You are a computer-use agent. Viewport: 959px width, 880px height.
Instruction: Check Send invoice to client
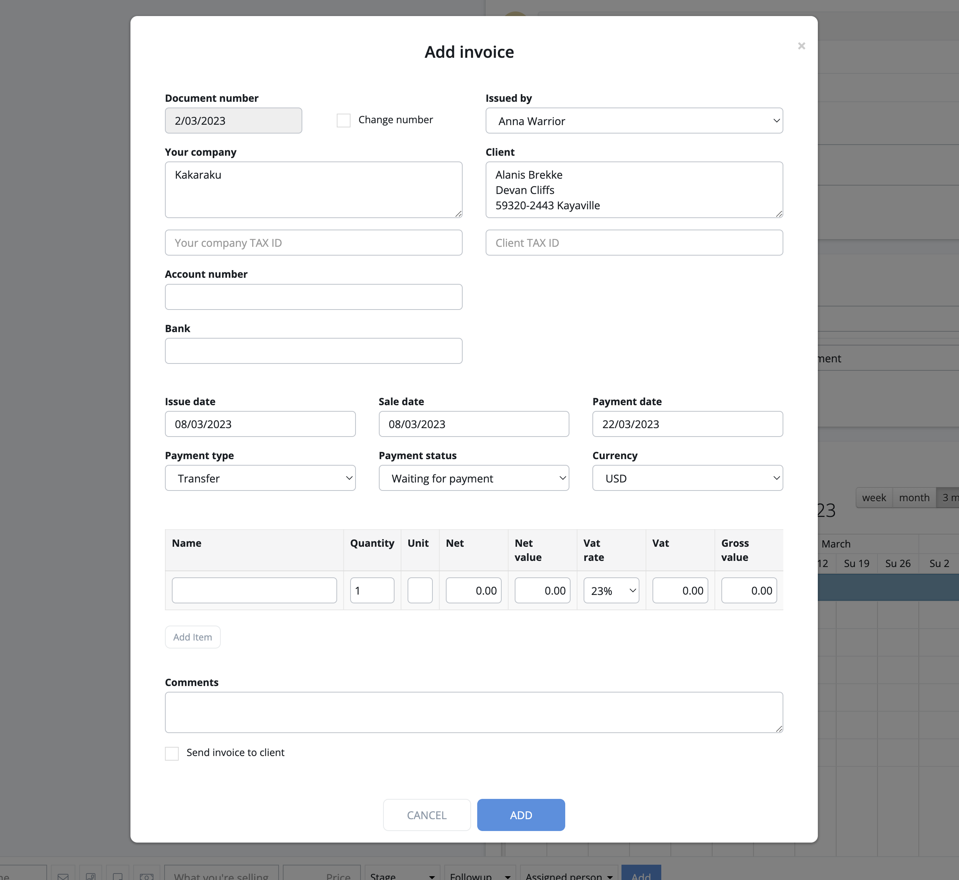coord(172,753)
